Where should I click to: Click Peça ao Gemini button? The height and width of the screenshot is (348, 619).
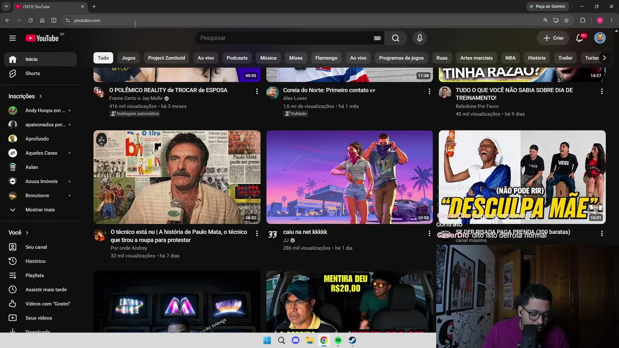point(547,7)
